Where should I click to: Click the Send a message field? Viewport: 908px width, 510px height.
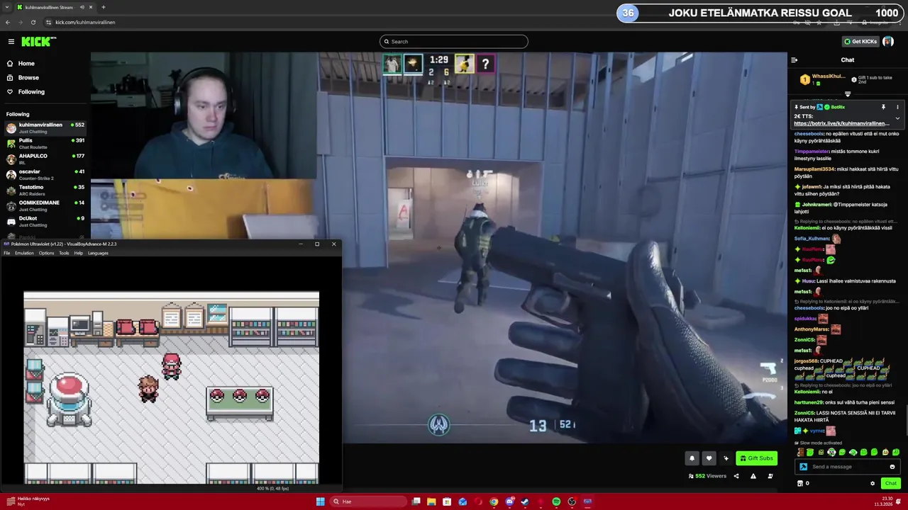click(848, 467)
